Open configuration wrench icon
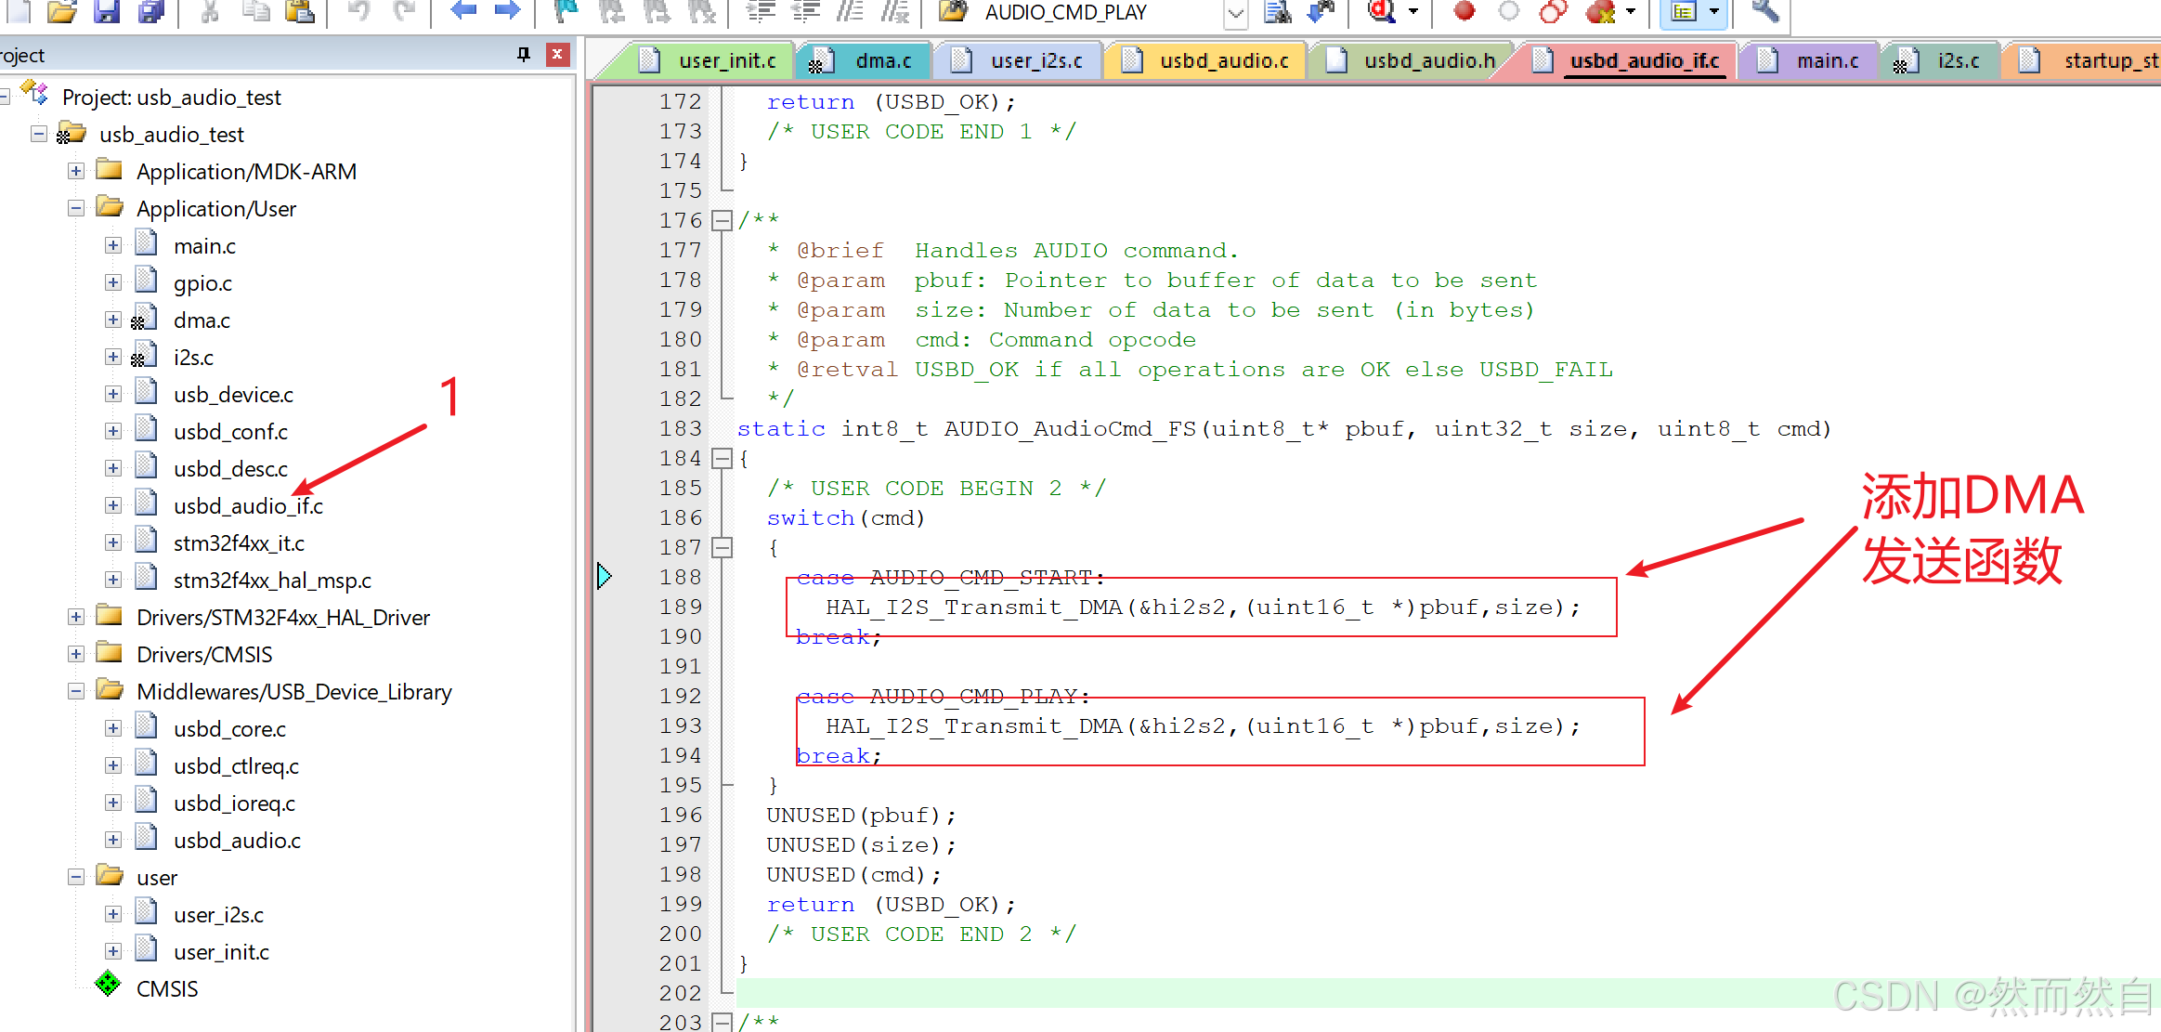This screenshot has height=1032, width=2161. pyautogui.click(x=1764, y=11)
